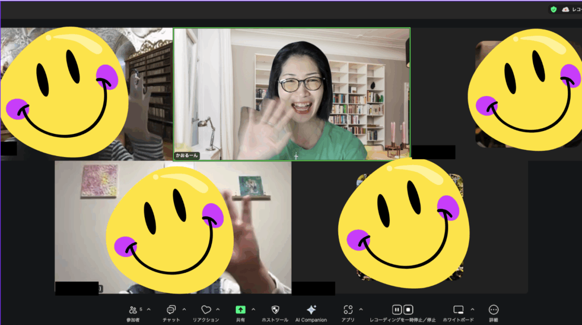Open the participants (参加者) panel
Image resolution: width=582 pixels, height=325 pixels.
tap(133, 310)
